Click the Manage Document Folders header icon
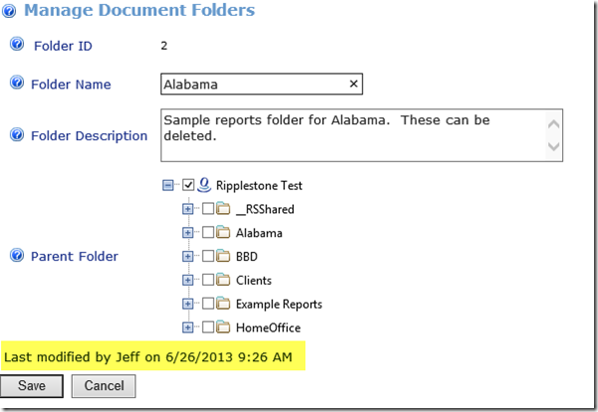Screen dimensions: 598x412 pos(10,11)
